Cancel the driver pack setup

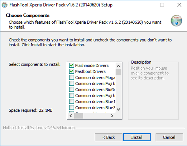(169, 137)
